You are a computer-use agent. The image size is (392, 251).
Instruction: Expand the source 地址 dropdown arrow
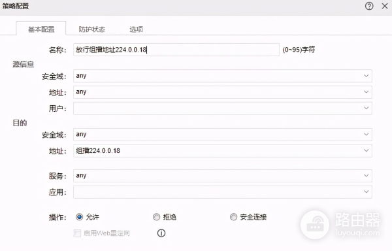366,92
